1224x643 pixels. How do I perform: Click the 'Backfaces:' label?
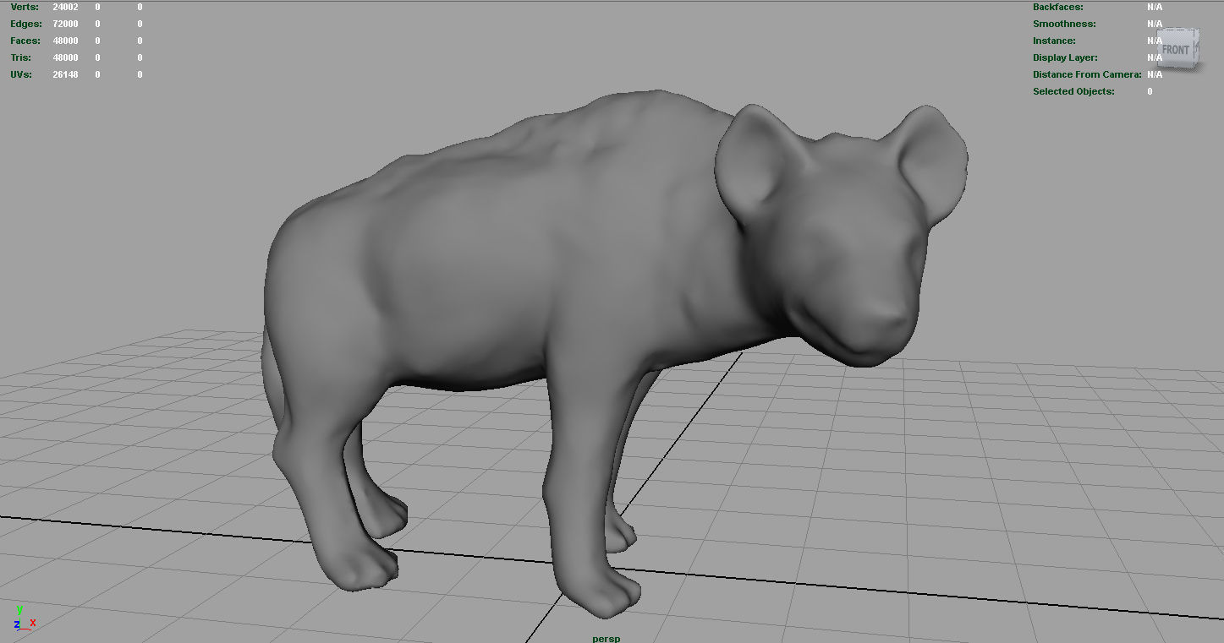click(1057, 7)
